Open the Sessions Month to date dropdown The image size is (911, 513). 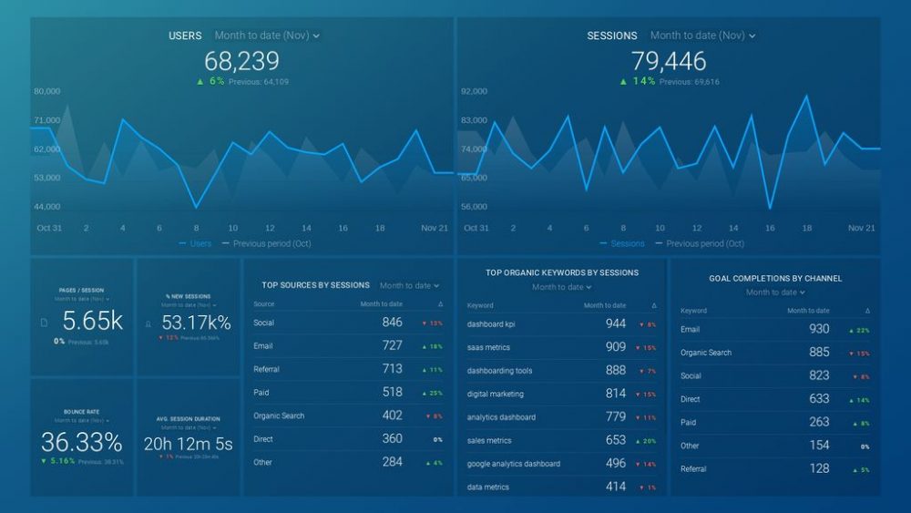tap(702, 36)
